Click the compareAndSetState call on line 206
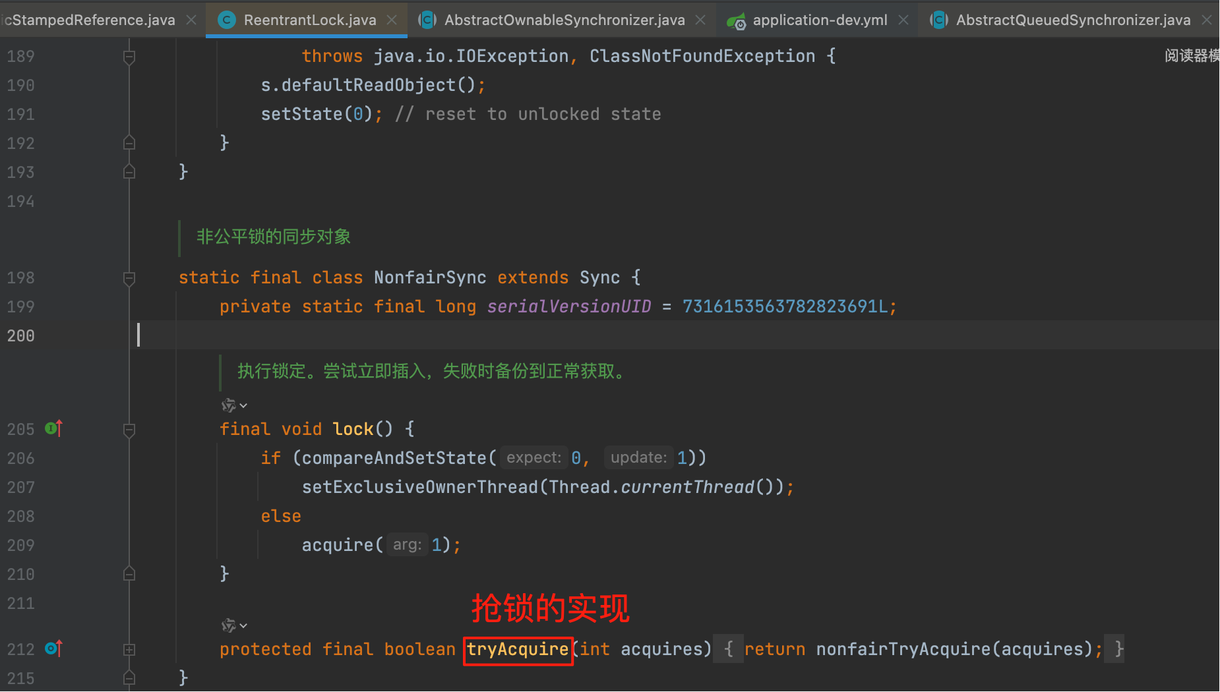The image size is (1220, 692). point(394,458)
